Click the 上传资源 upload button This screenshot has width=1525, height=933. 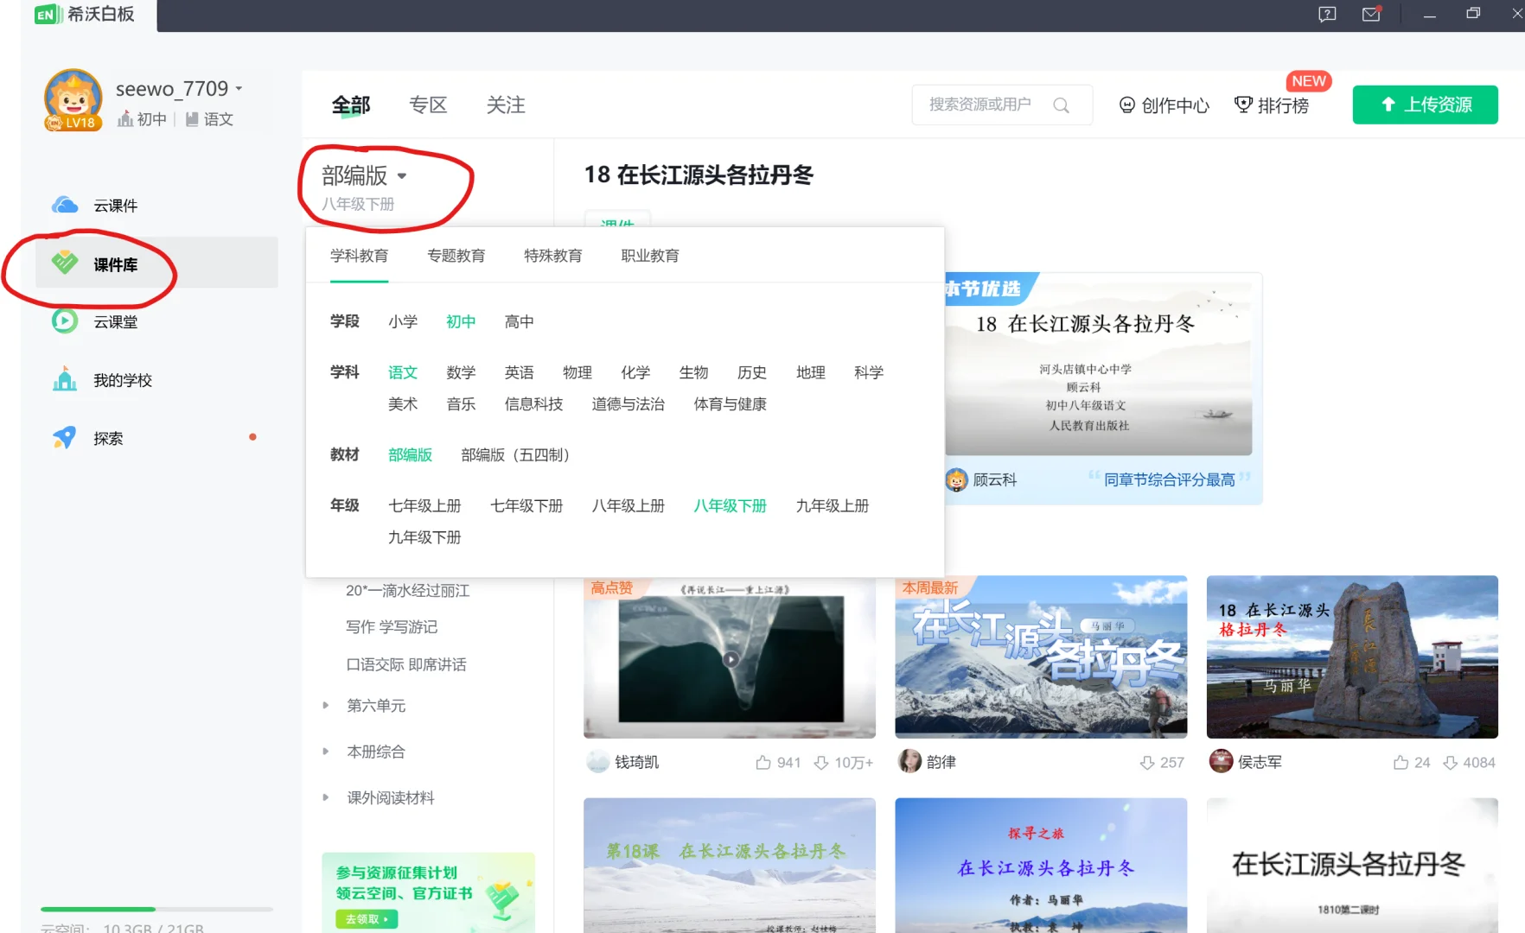(1425, 104)
